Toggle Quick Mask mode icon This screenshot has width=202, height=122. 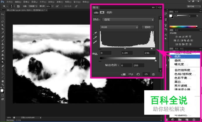tap(3, 96)
